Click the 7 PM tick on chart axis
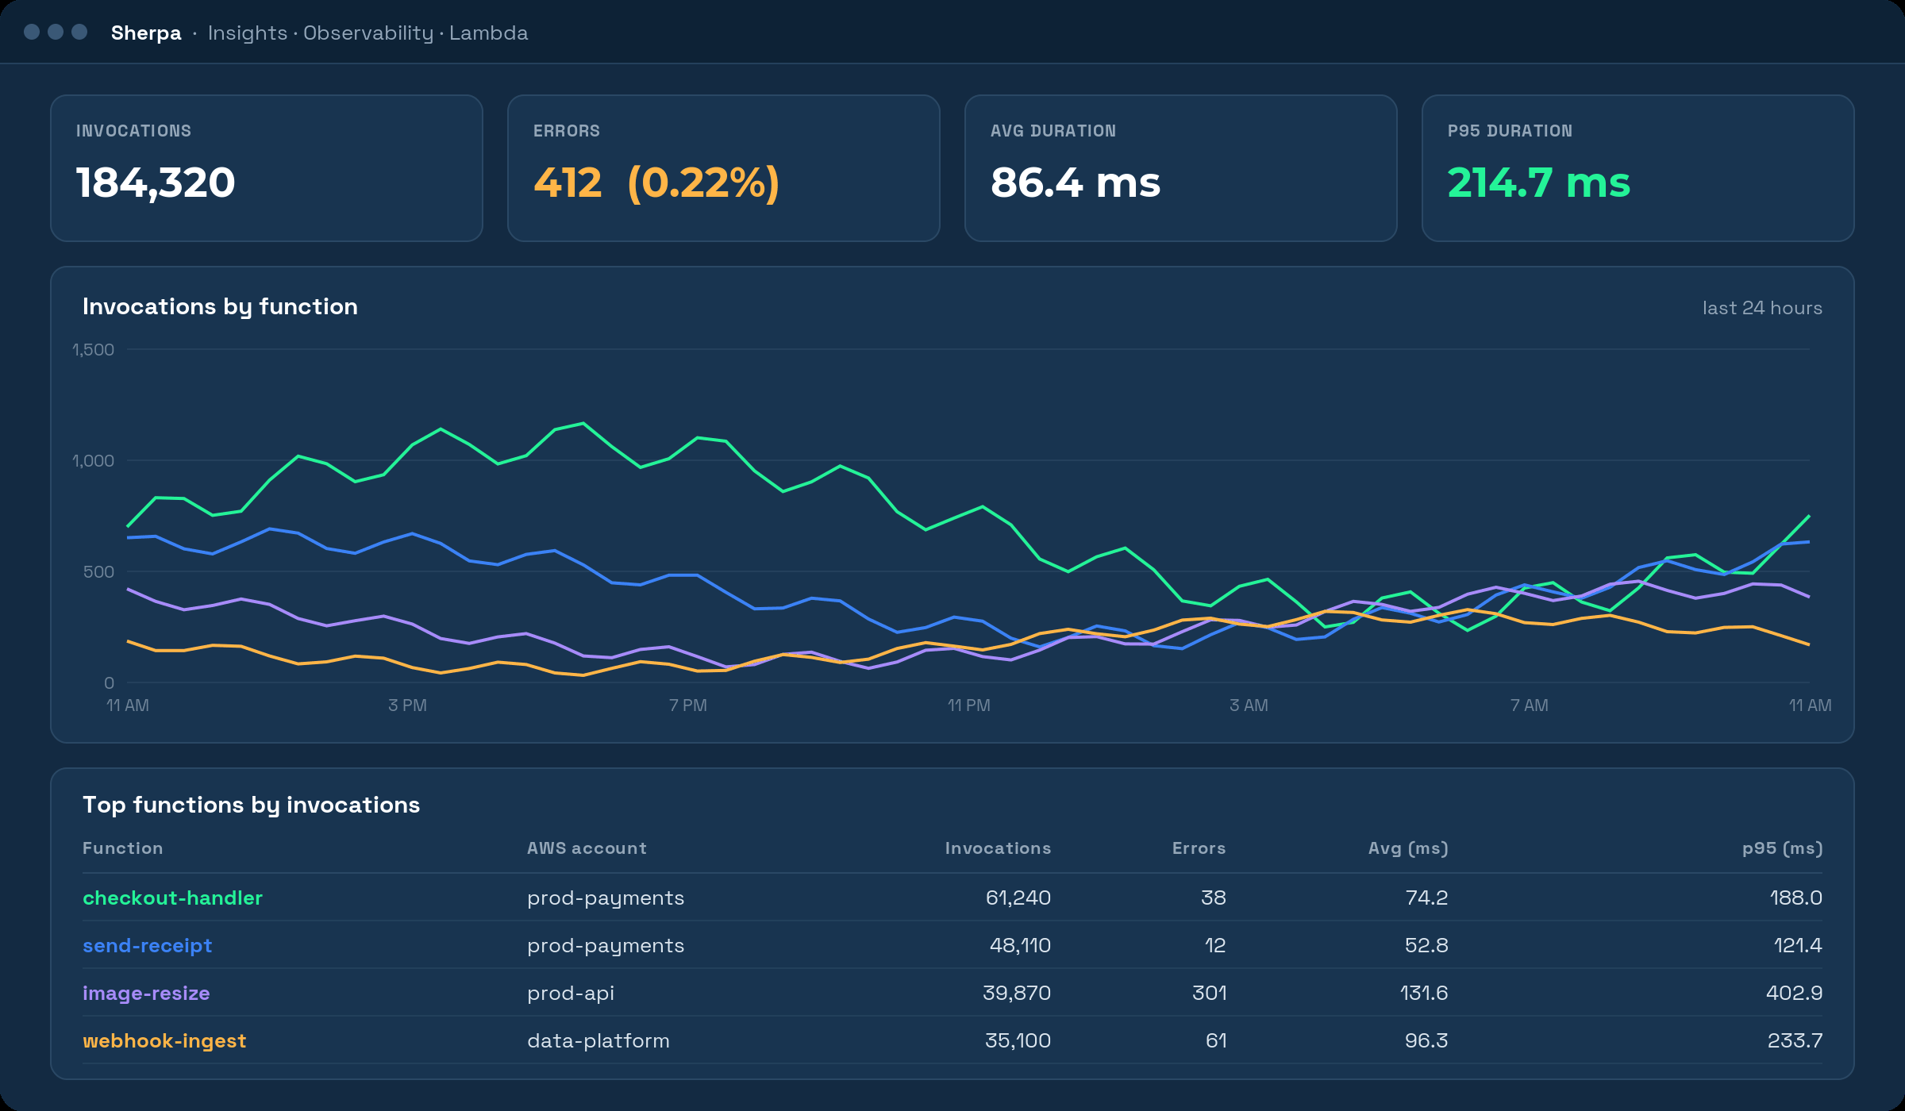This screenshot has height=1111, width=1905. pos(688,705)
